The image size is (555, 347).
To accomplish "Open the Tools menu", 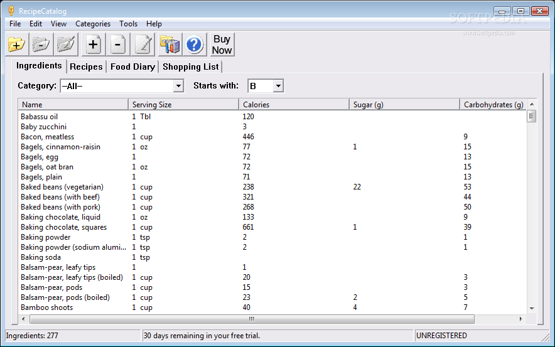I will 128,24.
